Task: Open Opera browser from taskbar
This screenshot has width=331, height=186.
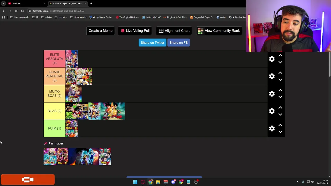Action: (x=143, y=182)
